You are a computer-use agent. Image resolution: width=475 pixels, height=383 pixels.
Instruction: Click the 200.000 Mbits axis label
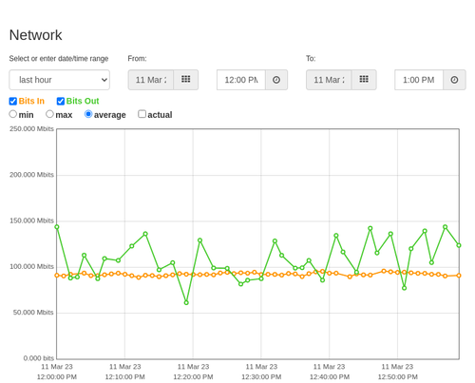(x=31, y=175)
